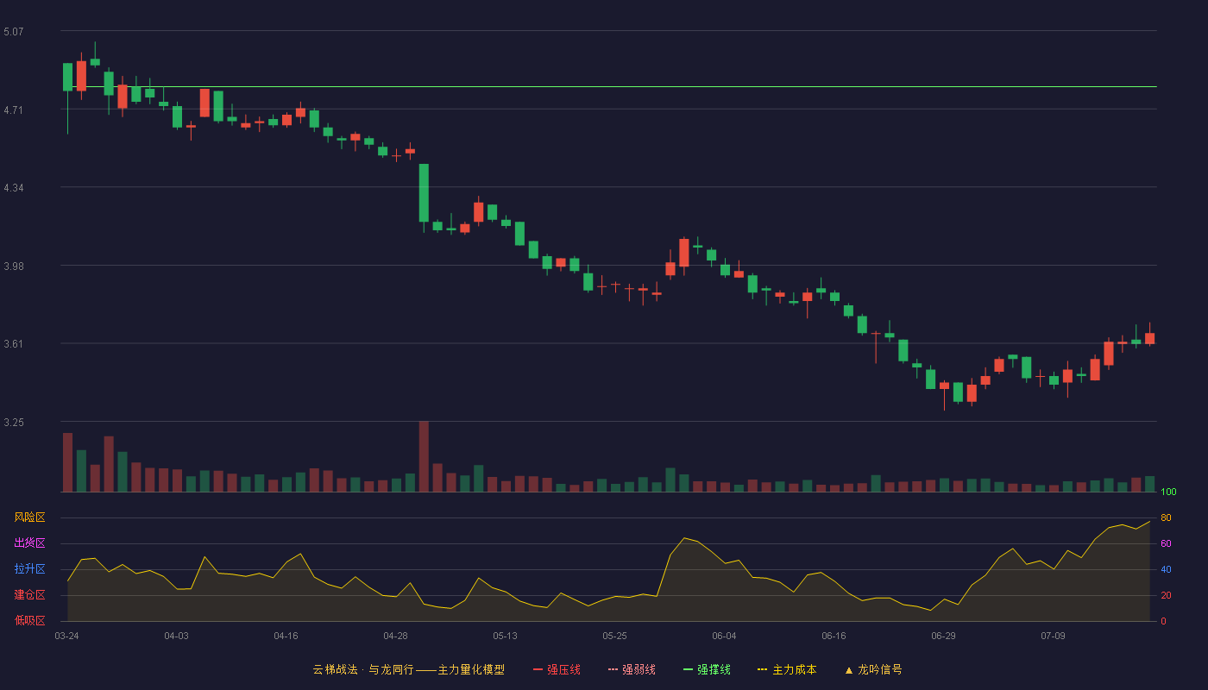The width and height of the screenshot is (1208, 690).
Task: Toggle the 强弱线 legend entry
Action: pyautogui.click(x=632, y=669)
